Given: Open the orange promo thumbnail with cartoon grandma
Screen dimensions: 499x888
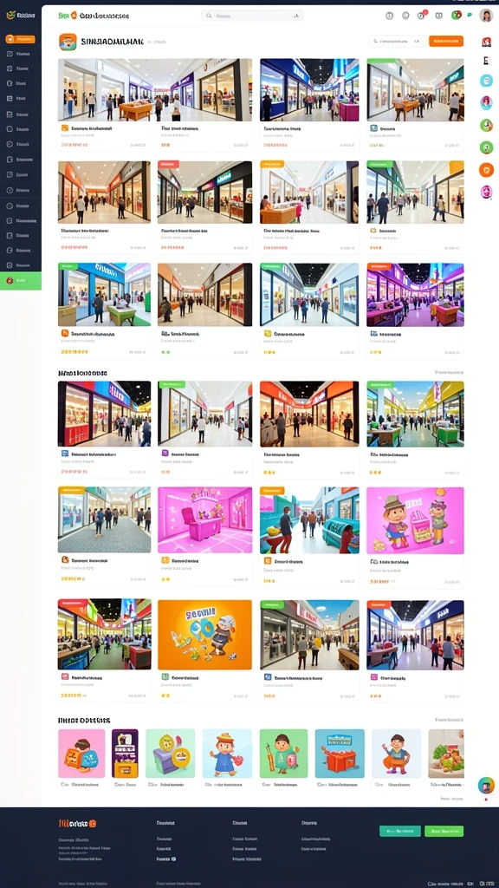Looking at the screenshot, I should pyautogui.click(x=204, y=635).
